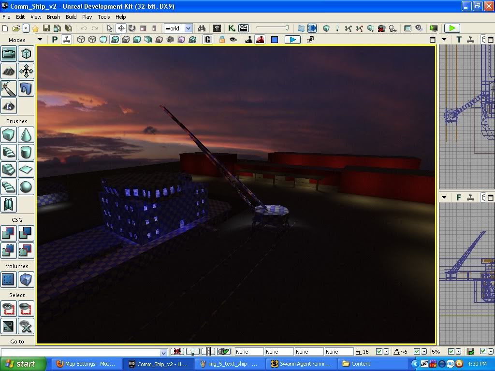Select Static mesh mode icon
Screen dimensions: 495x371
(26, 89)
